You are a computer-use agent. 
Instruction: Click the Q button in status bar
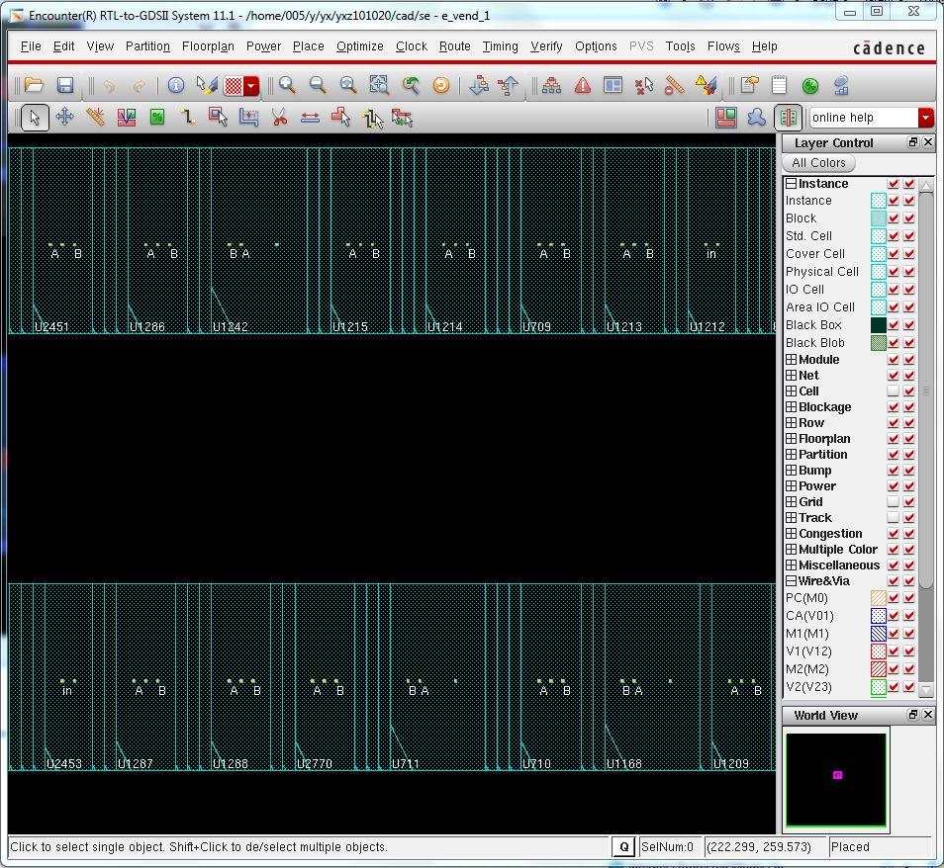(x=623, y=847)
